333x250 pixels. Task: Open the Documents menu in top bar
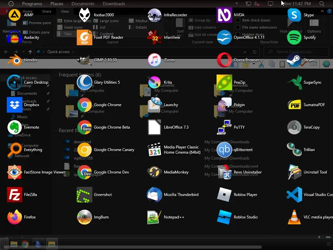83,4
